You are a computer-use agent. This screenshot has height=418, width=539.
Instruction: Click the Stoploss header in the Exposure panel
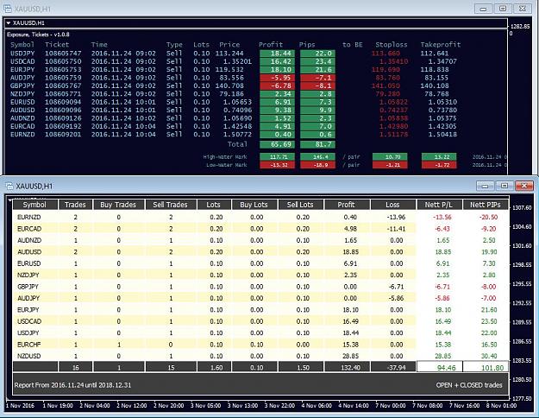(392, 44)
